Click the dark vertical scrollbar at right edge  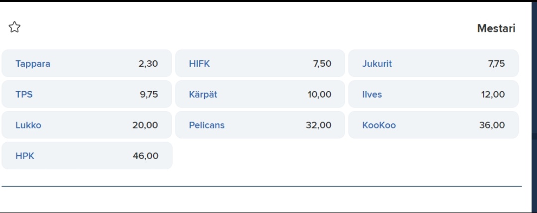click(x=534, y=106)
